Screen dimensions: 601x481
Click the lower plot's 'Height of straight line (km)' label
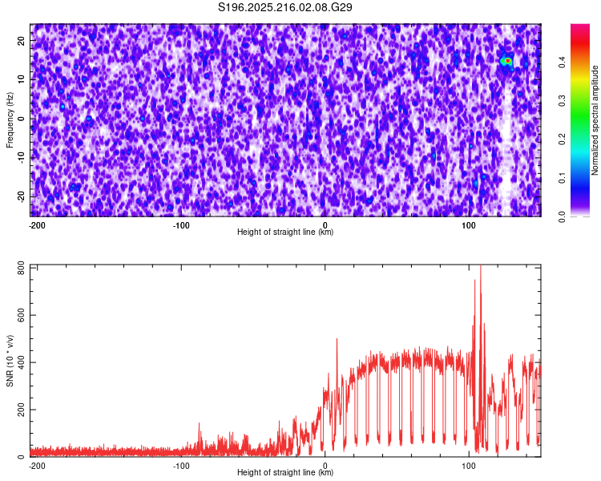coord(285,472)
